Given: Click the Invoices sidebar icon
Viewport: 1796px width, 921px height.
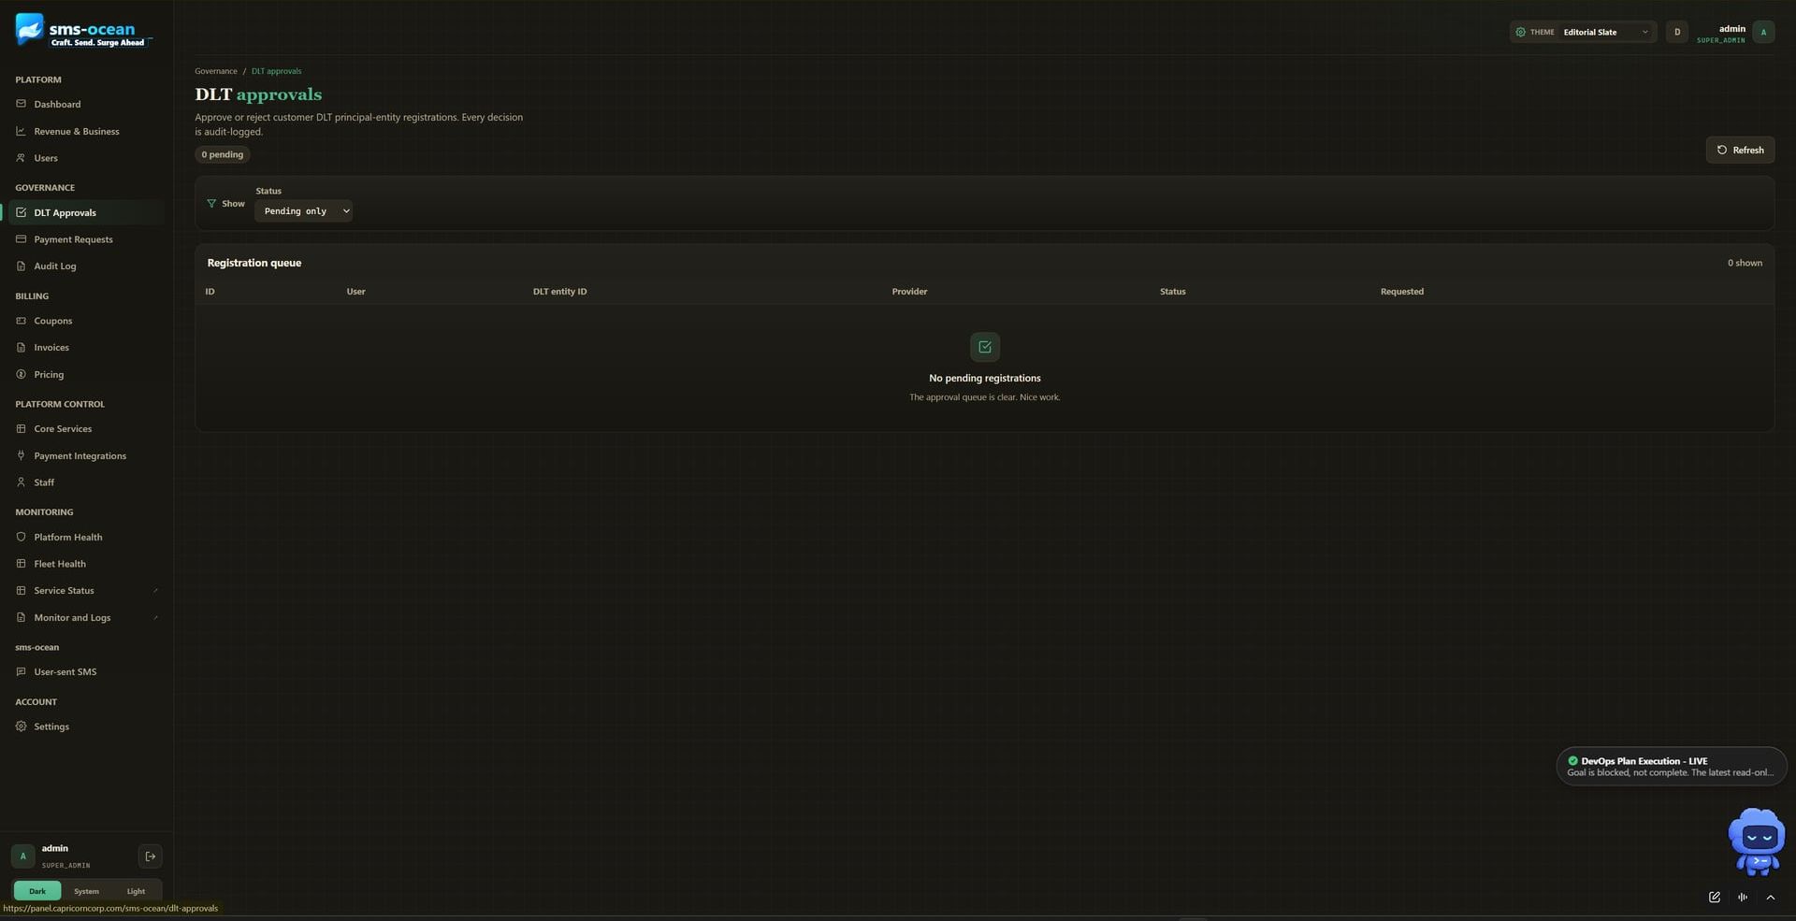Looking at the screenshot, I should 21,347.
